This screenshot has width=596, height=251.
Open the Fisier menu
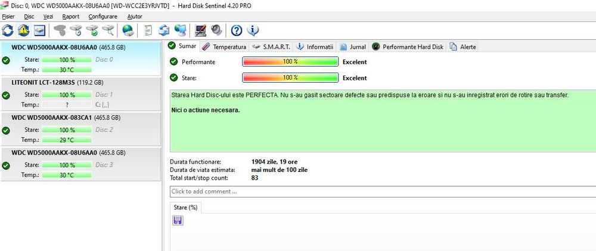point(8,17)
